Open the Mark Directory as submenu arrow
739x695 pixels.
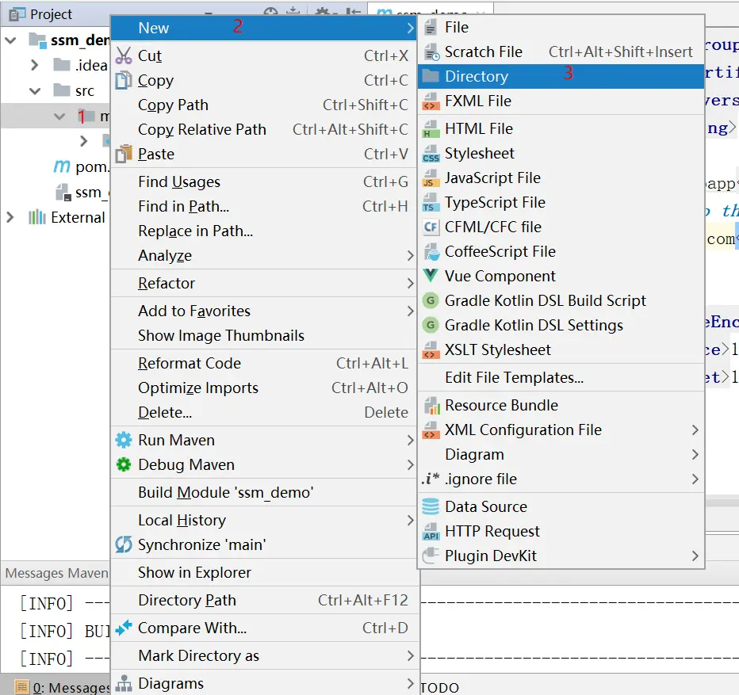coord(411,655)
